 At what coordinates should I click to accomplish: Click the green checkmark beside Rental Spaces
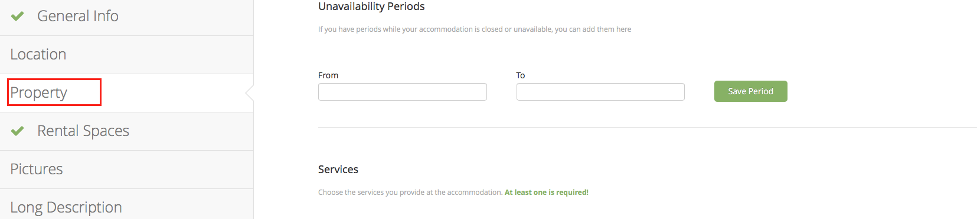tap(18, 131)
